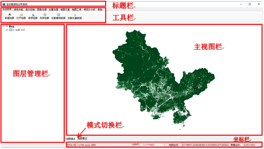Uncheck the raster .tif layer checkbox
The height and width of the screenshot is (149, 264).
pos(10,30)
